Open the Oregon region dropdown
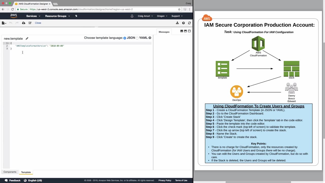This screenshot has height=183, width=325. tap(162, 16)
